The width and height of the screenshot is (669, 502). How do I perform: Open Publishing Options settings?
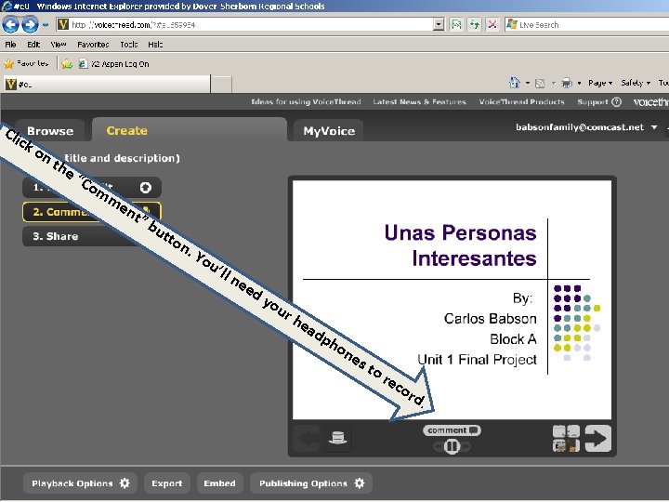point(311,483)
